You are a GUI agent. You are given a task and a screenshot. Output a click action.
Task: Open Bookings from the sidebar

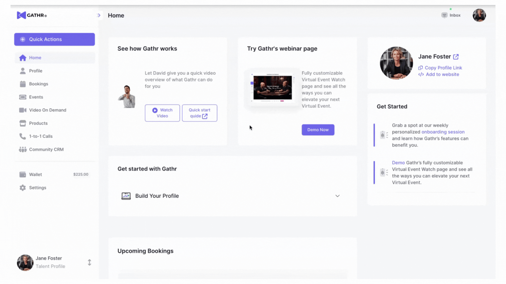[x=38, y=84]
